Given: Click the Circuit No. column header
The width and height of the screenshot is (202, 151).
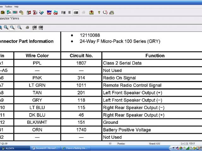Looking at the screenshot, I should [x=81, y=56].
